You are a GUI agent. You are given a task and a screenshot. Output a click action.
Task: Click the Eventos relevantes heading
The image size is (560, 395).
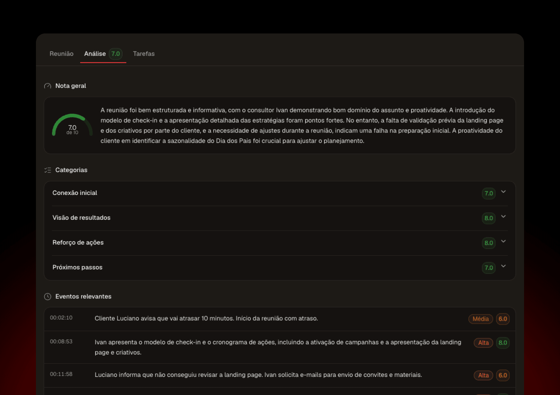click(83, 296)
